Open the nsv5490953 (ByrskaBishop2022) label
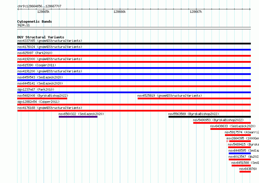The height and width of the screenshot is (183, 259). coord(218,120)
